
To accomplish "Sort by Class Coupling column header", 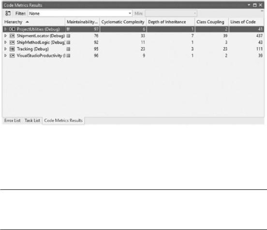I will [x=212, y=22].
